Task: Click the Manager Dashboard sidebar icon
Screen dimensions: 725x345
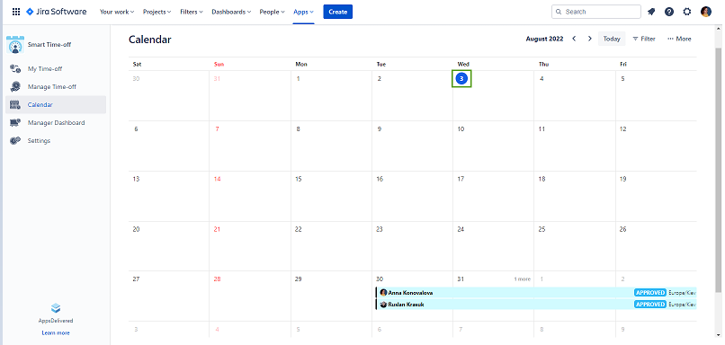Action: click(x=15, y=123)
